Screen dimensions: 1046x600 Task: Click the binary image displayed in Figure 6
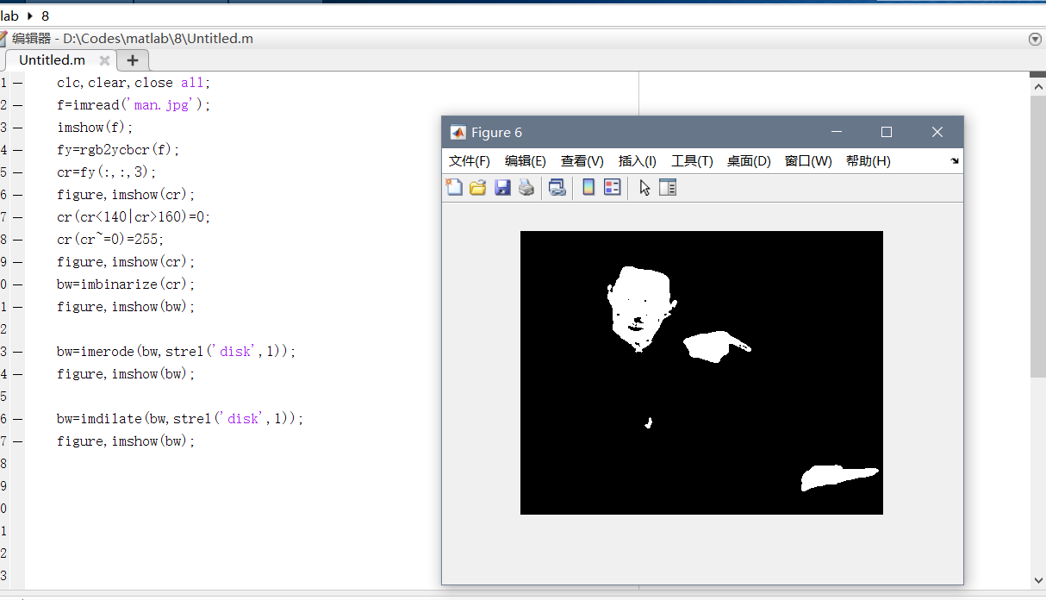(701, 372)
